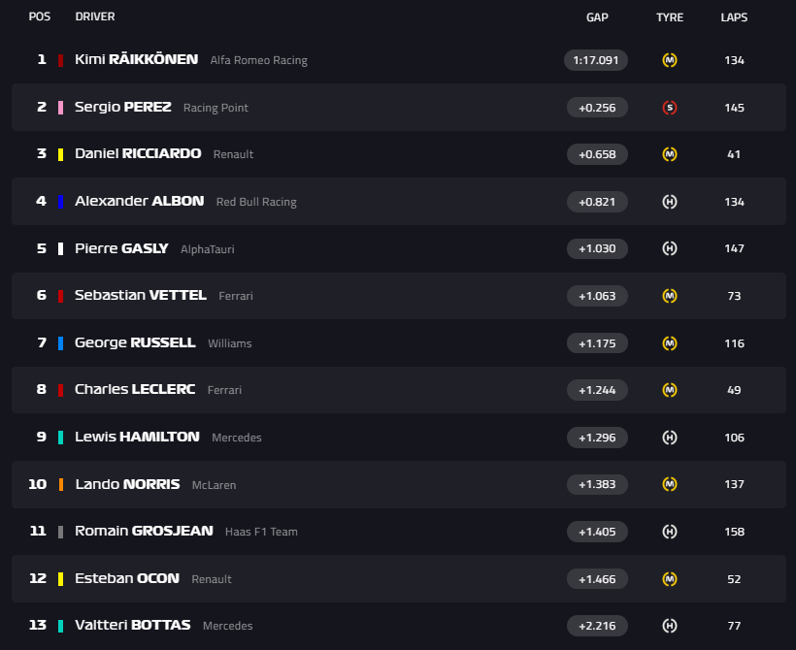The image size is (796, 650).
Task: Click the blue Red Bull color bar
Action: (x=61, y=202)
